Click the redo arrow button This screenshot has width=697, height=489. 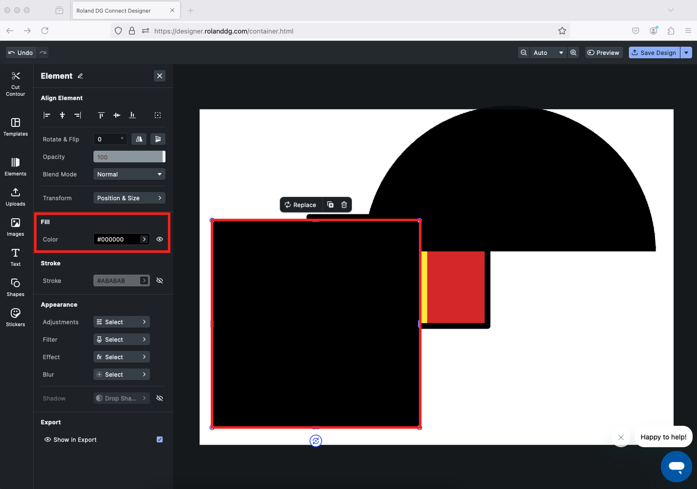tap(43, 52)
